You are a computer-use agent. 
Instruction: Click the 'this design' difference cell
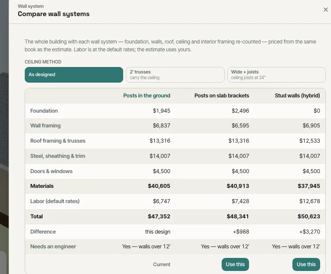click(157, 232)
